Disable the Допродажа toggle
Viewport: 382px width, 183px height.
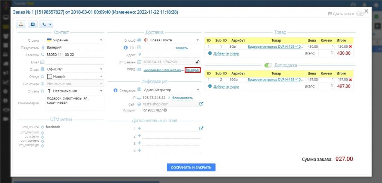(268, 65)
